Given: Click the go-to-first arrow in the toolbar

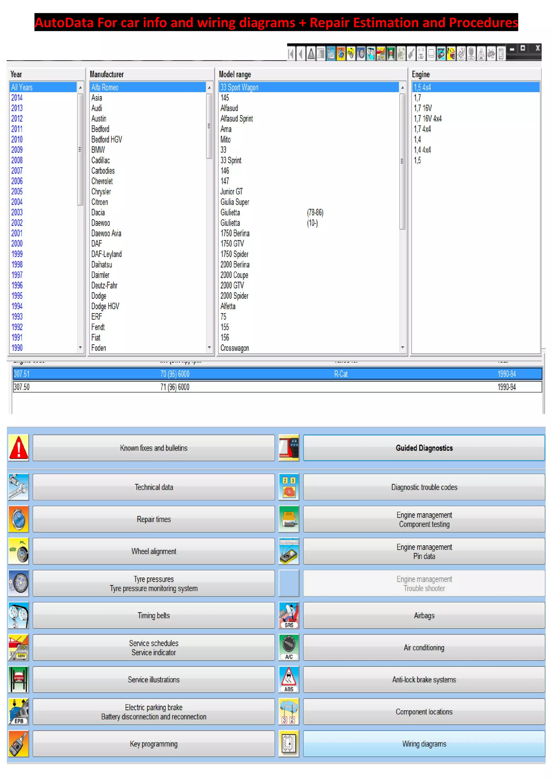Looking at the screenshot, I should click(291, 54).
